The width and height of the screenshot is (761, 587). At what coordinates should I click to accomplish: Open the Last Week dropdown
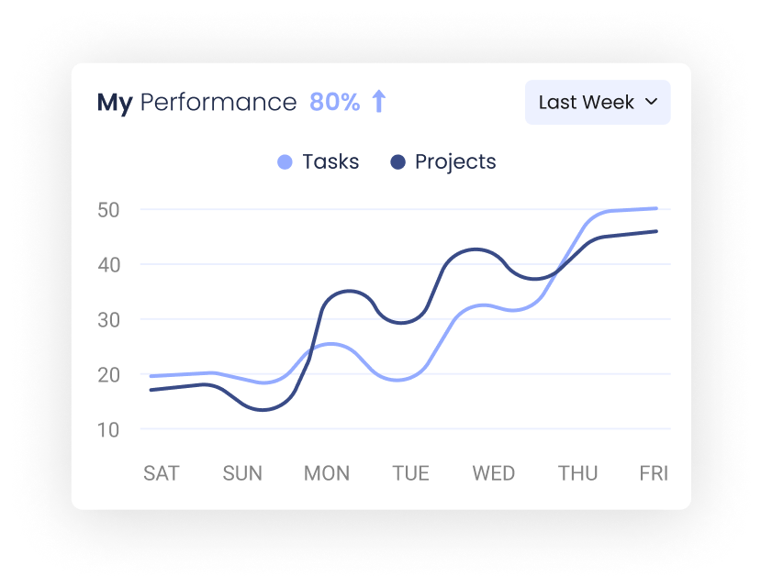[597, 103]
